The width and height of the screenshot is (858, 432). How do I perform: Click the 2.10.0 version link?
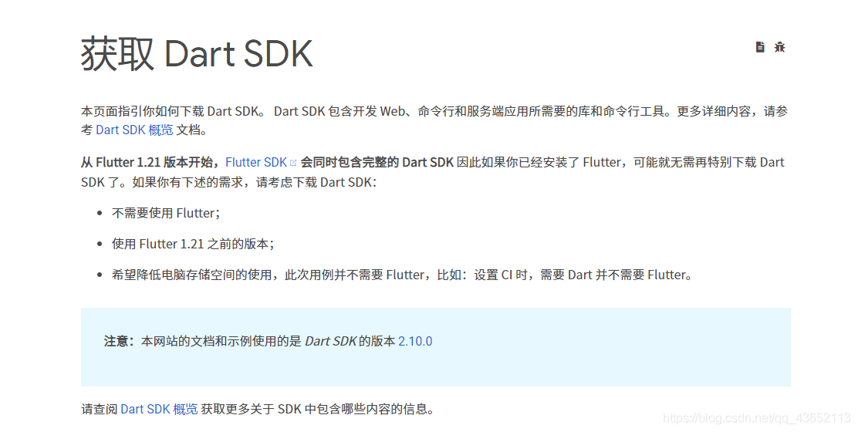[x=415, y=341]
